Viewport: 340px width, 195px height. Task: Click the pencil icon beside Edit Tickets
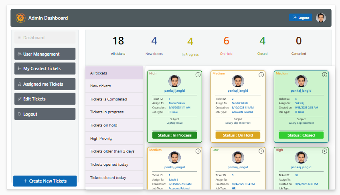[x=20, y=99]
